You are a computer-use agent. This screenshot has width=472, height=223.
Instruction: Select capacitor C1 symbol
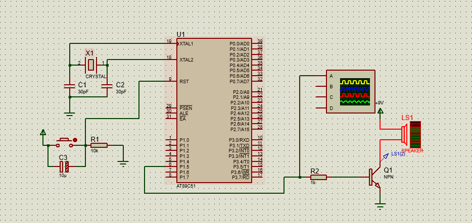tap(70, 86)
